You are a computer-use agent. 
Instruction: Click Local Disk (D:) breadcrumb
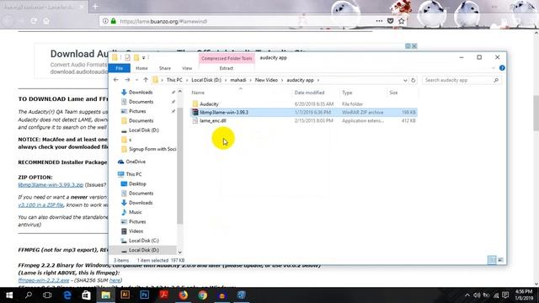[x=206, y=80]
